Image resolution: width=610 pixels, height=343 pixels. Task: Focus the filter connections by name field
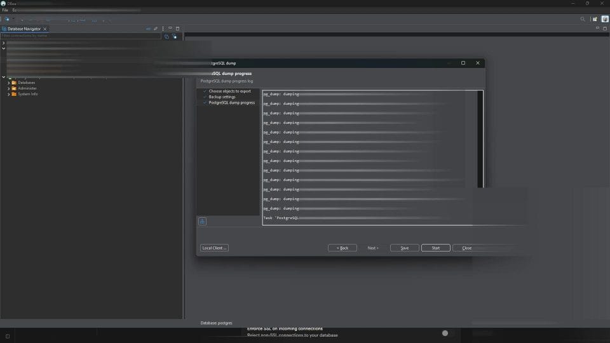point(81,36)
